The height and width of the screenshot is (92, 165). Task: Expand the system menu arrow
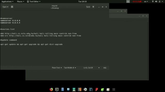click(x=162, y=2)
